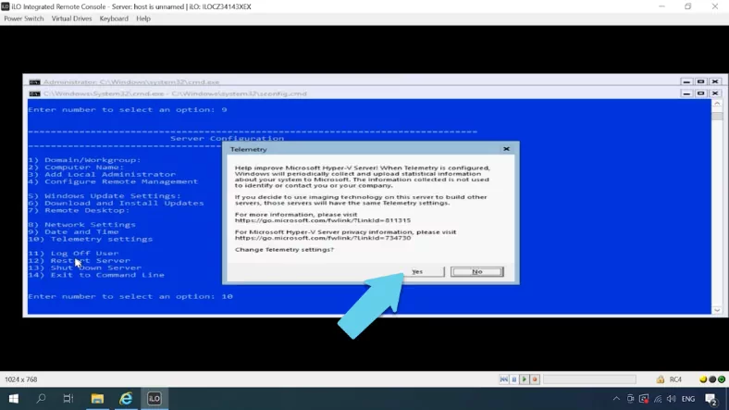Click the green power status indicator
Screen dimensions: 729x410
click(x=722, y=379)
